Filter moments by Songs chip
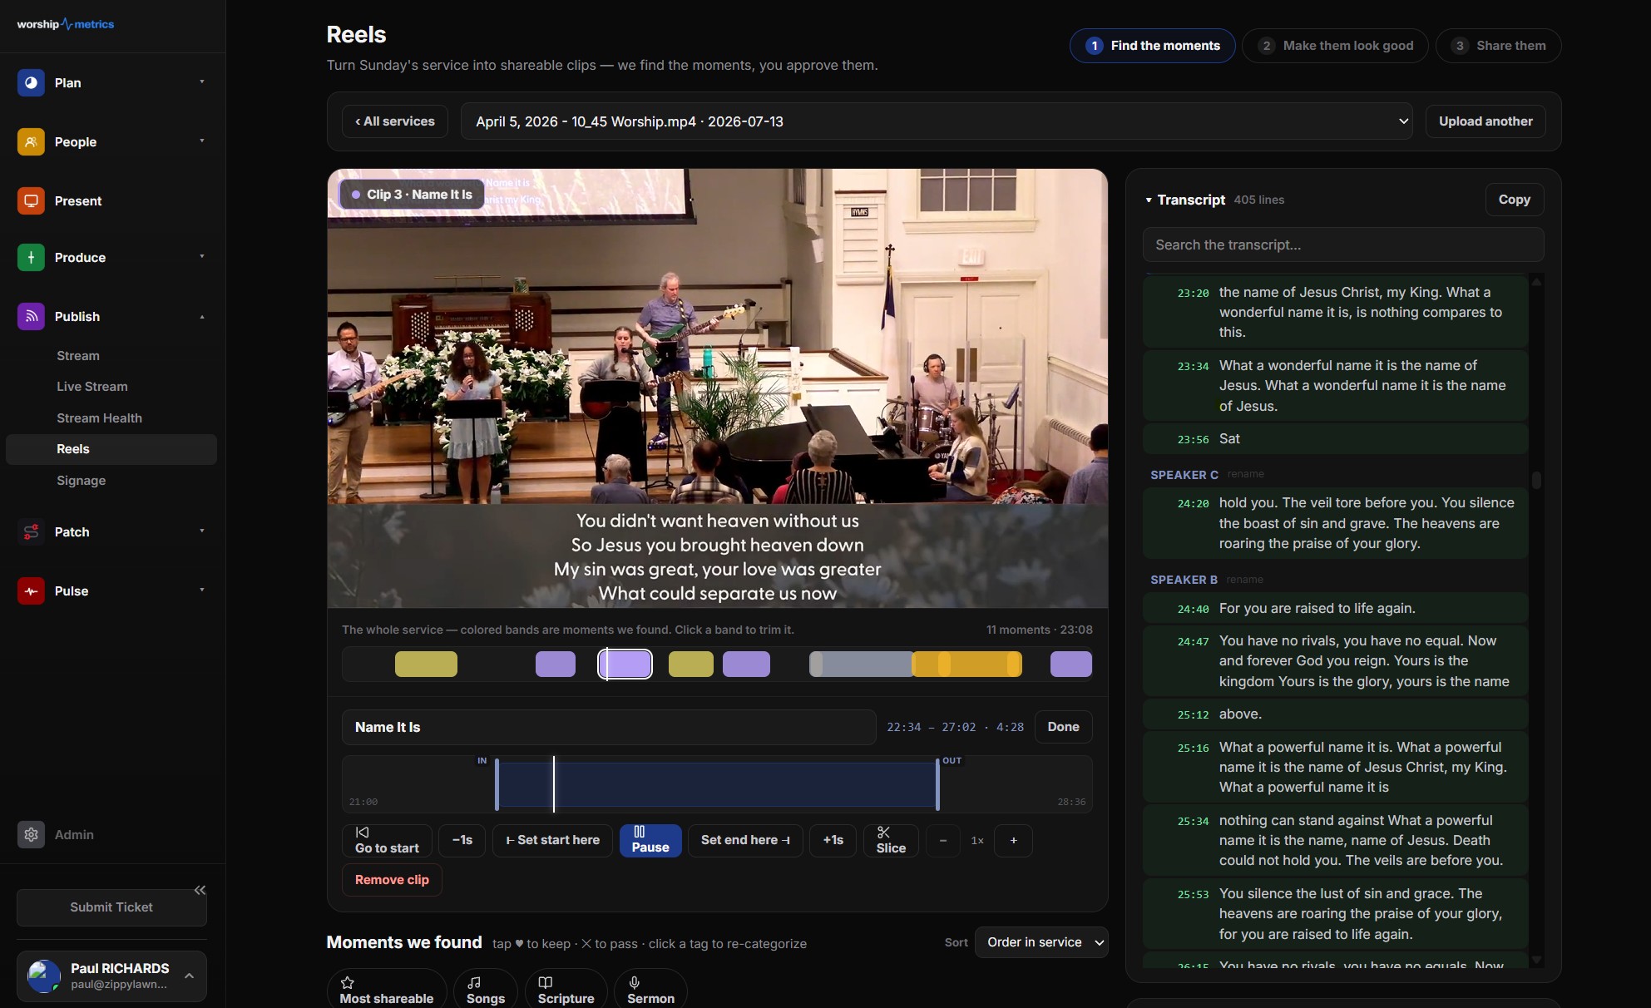 (x=486, y=990)
